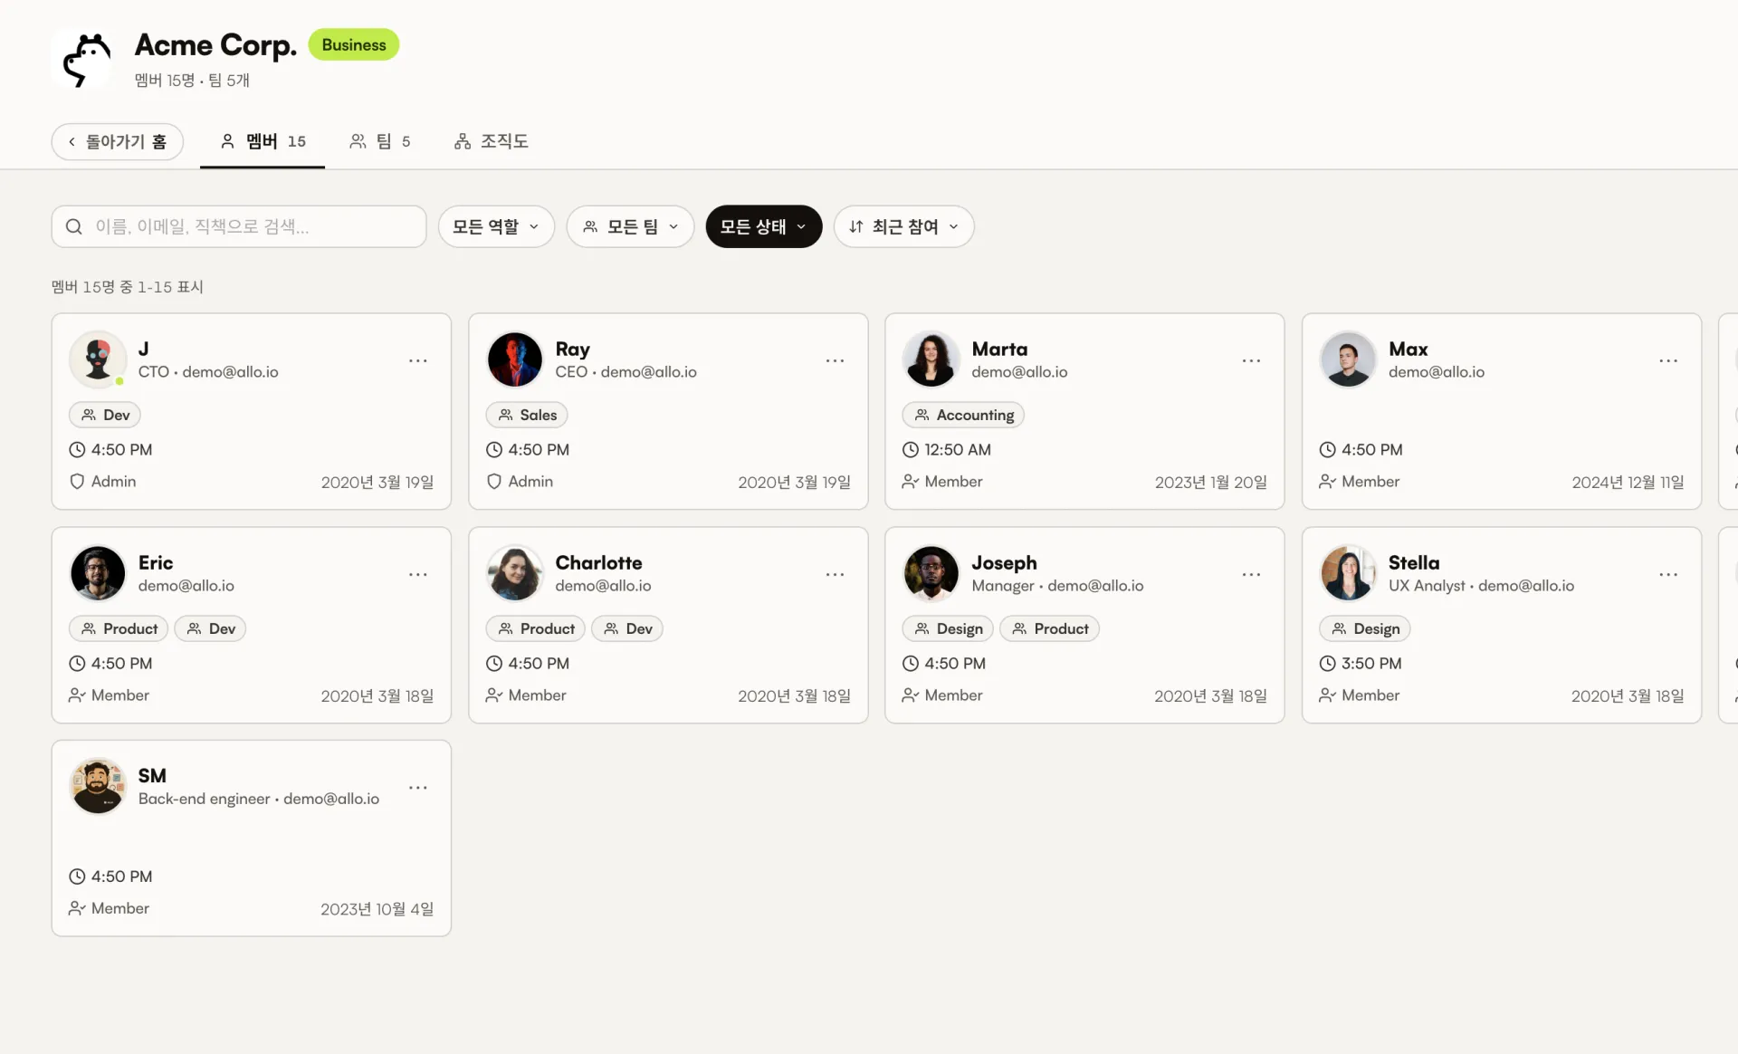
Task: Click the 12:50 AM local time
Action: 958,449
